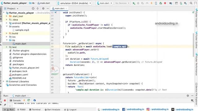Viewport: 198px width, 111px height.
Task: Open Flutter Outline side panel
Action: pos(196,40)
